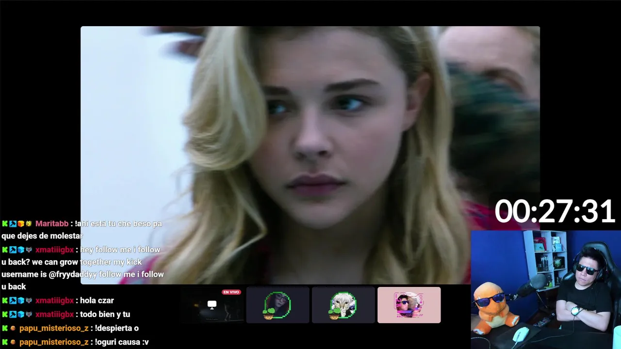Click the '@fryydaddyy' mention in chat
The image size is (621, 349).
pos(73,274)
